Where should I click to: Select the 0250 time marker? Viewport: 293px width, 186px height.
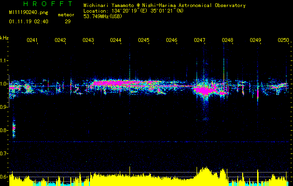(x=284, y=40)
